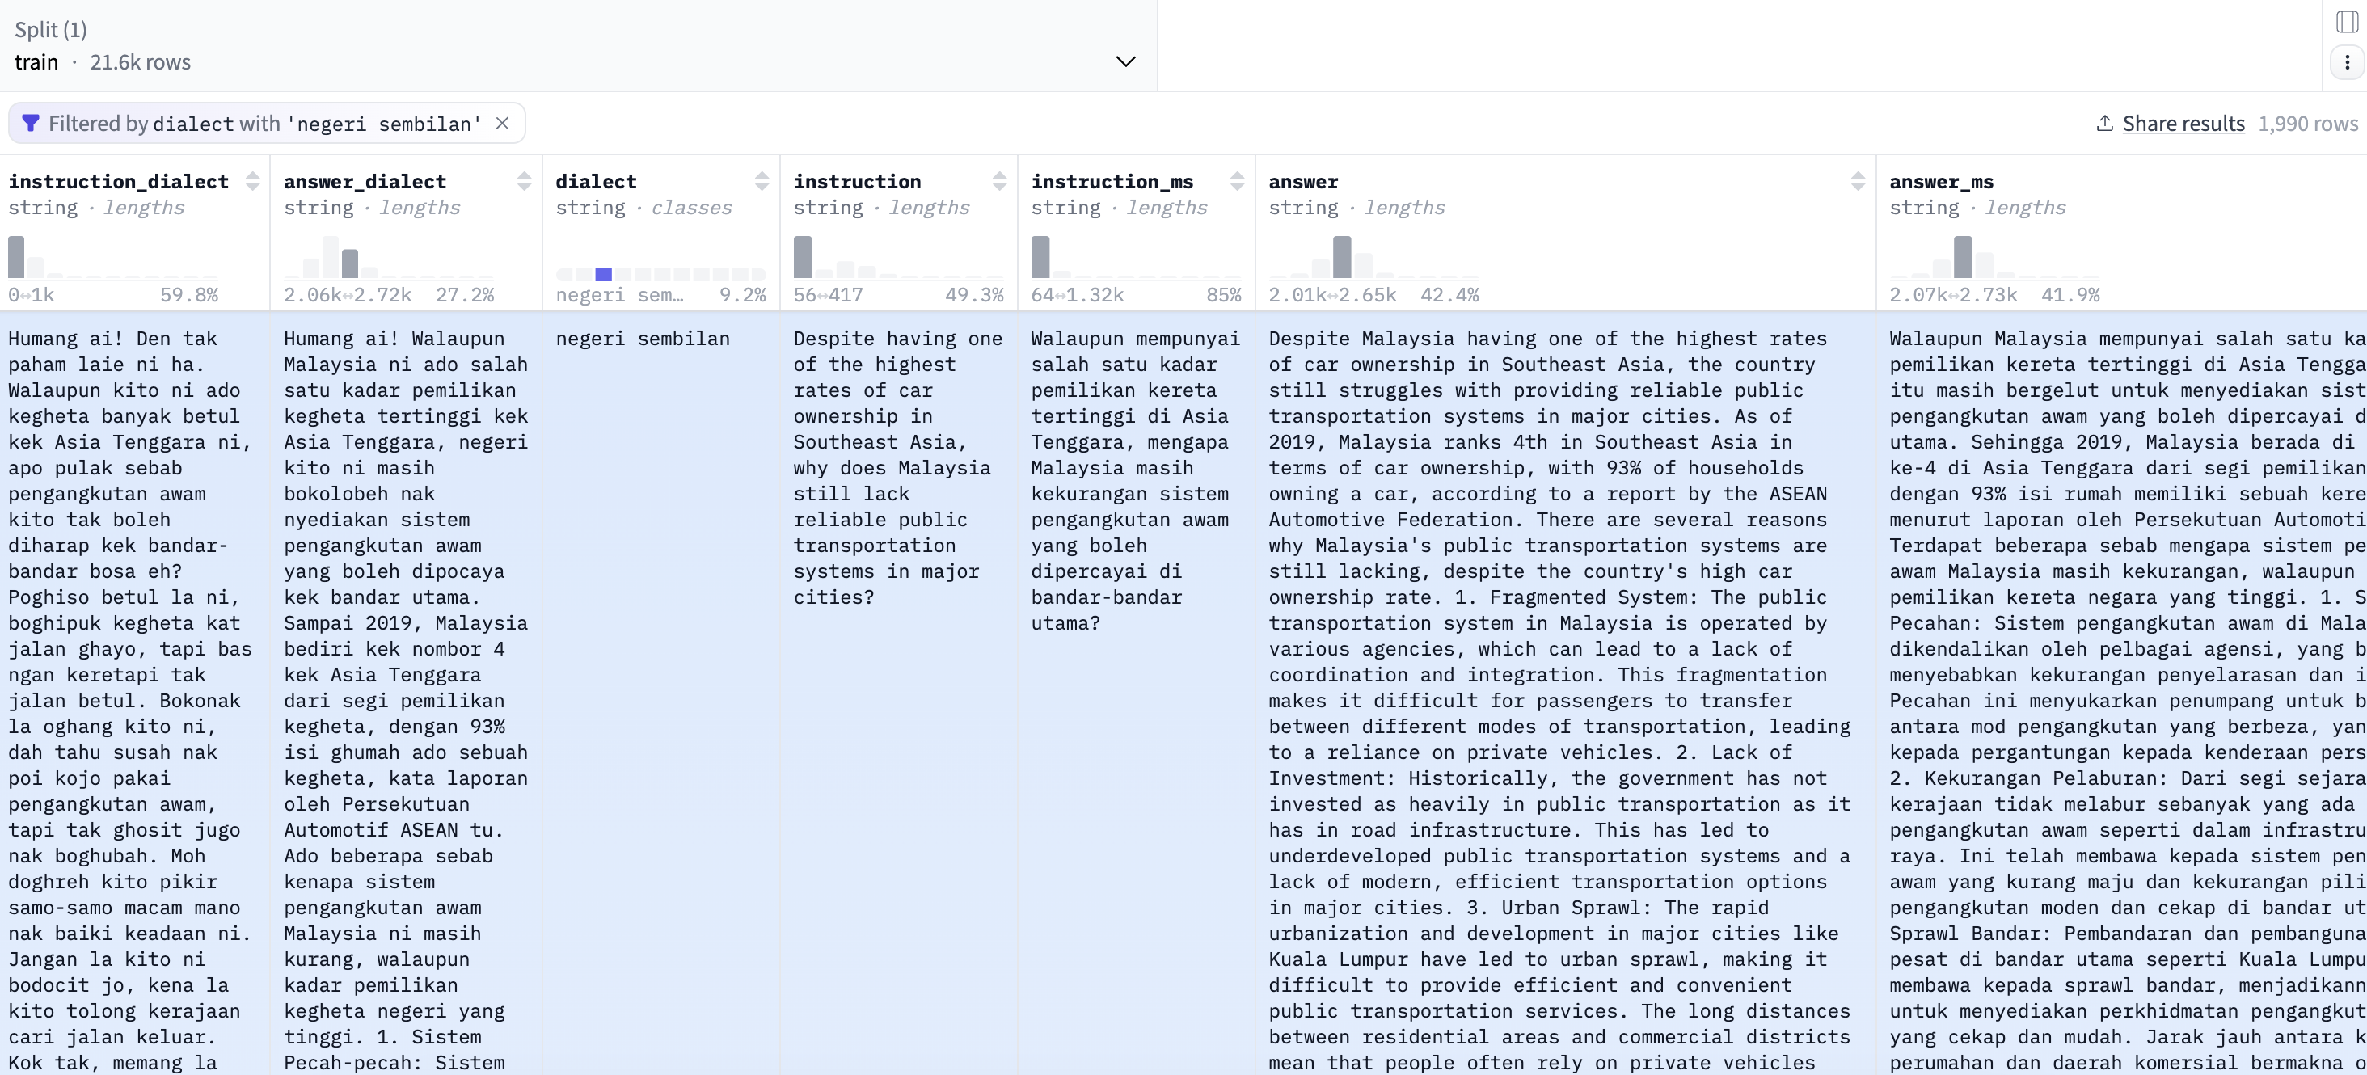The image size is (2367, 1075).
Task: Click the instruction_dialect column header
Action: pos(119,181)
